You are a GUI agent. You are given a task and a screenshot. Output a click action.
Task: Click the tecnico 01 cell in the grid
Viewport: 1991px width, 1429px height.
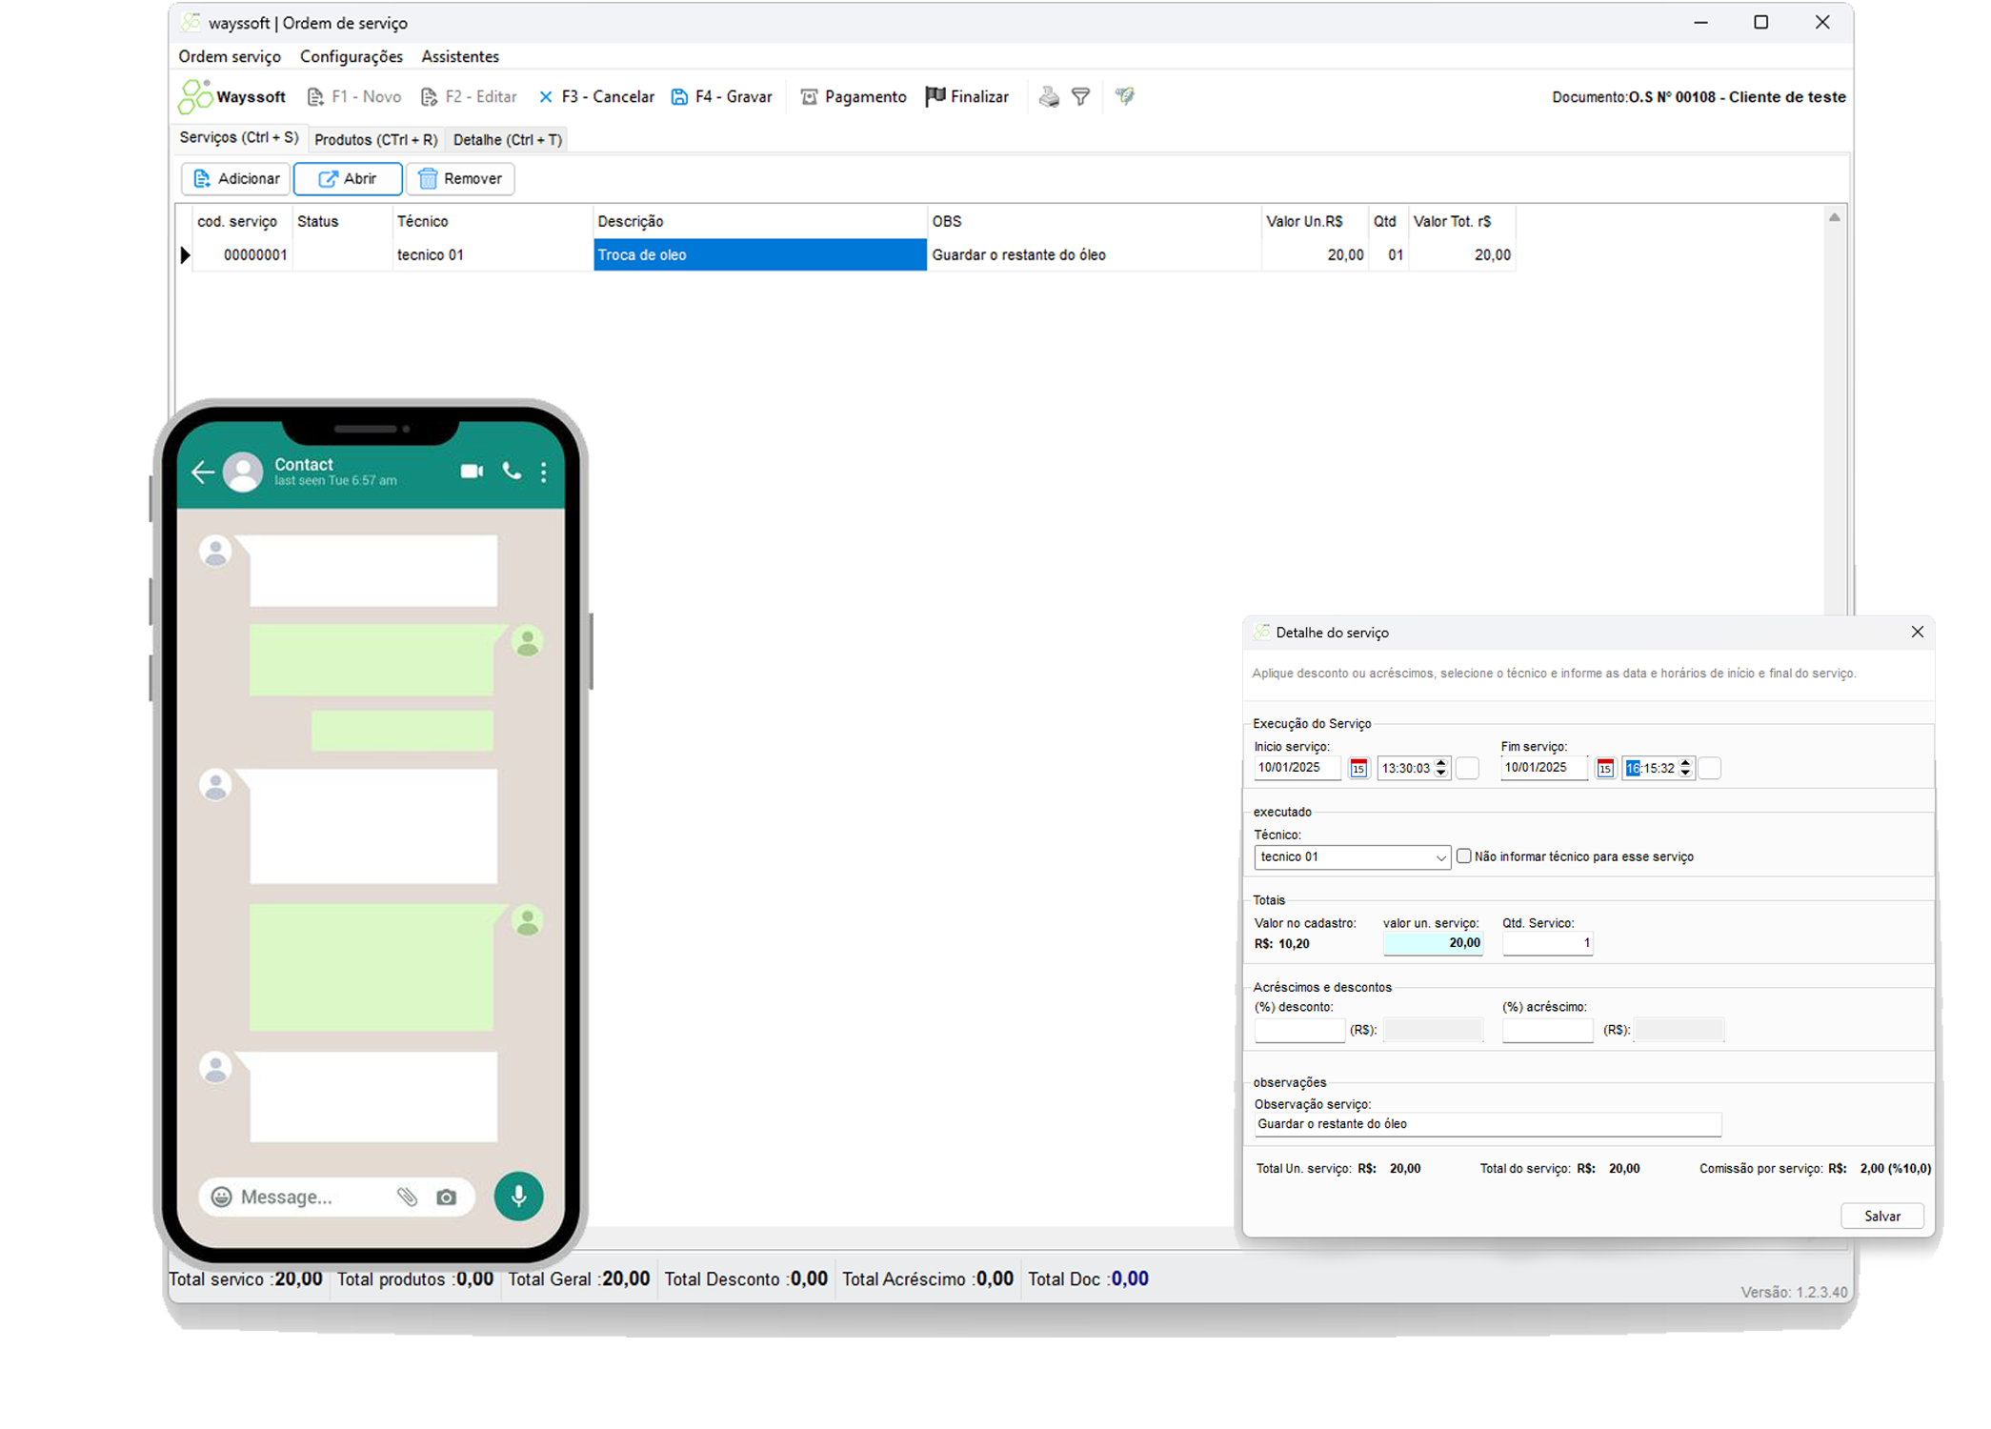492,255
